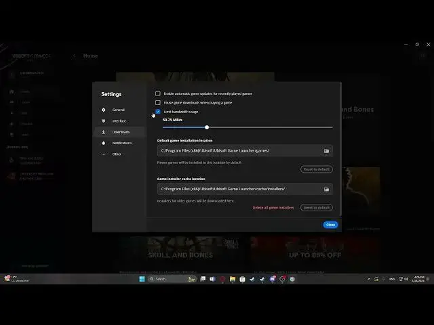Click Home title in Ubisoft Connect window
The height and width of the screenshot is (325, 434).
90,56
